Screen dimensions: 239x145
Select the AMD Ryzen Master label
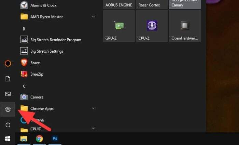tap(46, 17)
